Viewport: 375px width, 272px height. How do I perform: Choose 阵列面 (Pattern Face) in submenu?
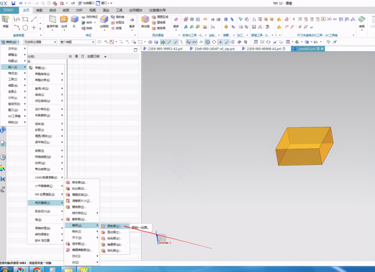(x=115, y=251)
